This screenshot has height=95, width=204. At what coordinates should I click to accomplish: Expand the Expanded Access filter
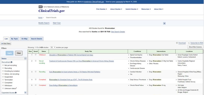25,93
